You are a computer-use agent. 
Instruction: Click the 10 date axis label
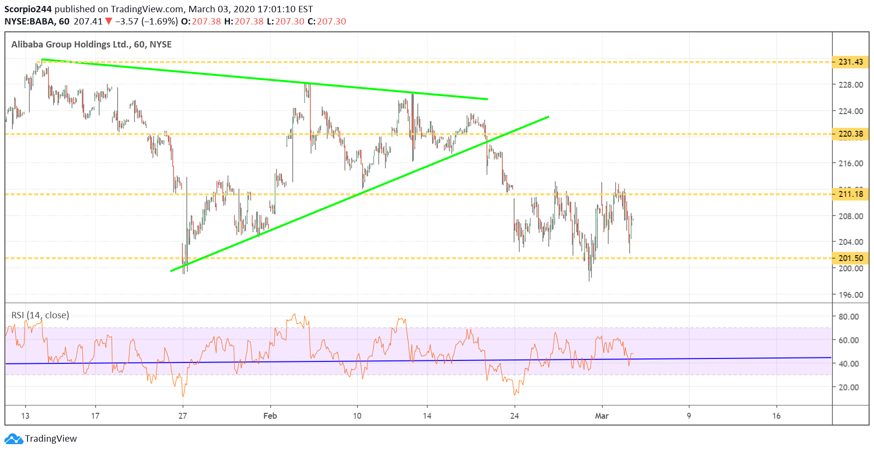click(x=357, y=416)
